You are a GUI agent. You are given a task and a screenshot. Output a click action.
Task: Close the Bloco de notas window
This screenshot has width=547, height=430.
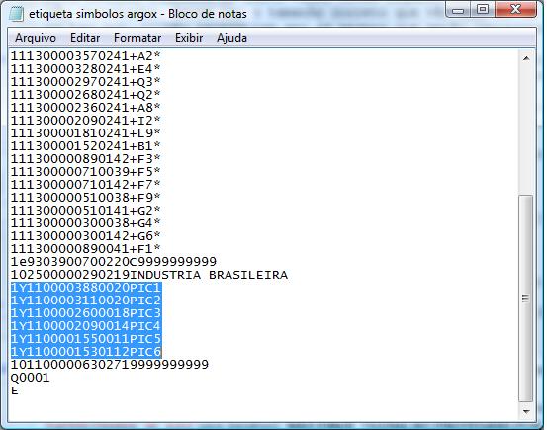(515, 10)
